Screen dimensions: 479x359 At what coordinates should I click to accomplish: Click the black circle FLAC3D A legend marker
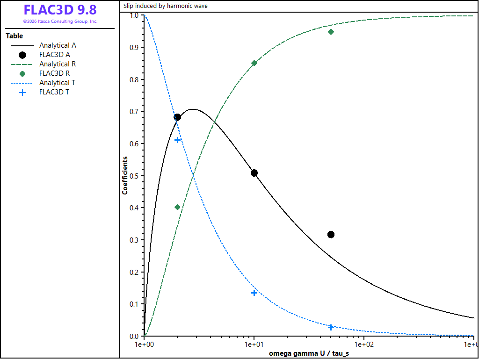[22, 55]
